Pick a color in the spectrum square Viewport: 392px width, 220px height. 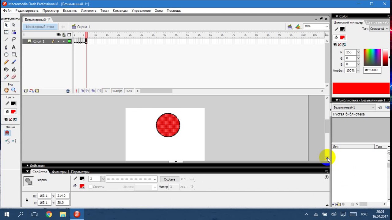[372, 57]
